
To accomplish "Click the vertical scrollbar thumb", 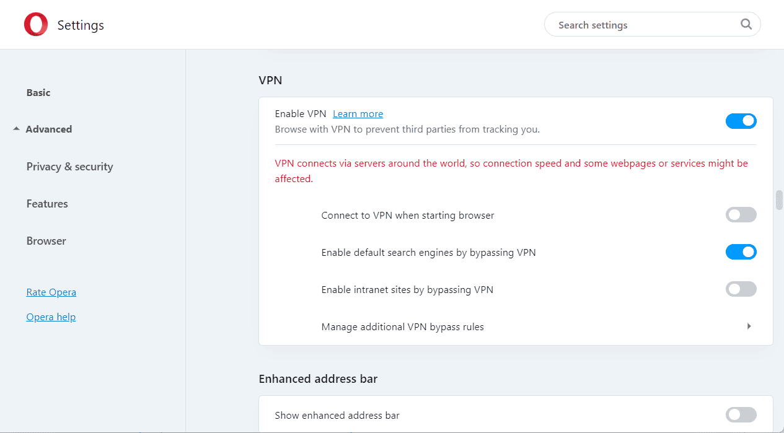I will coord(779,200).
